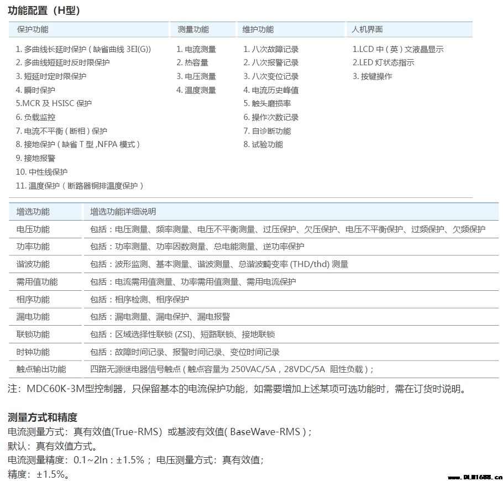Viewport: 503px width, 481px height.
Task: Select the 时钟功能 row label
Action: pyautogui.click(x=33, y=352)
